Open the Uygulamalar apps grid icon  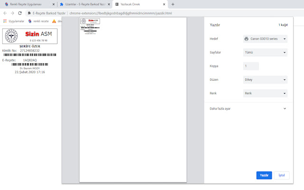pos(5,21)
